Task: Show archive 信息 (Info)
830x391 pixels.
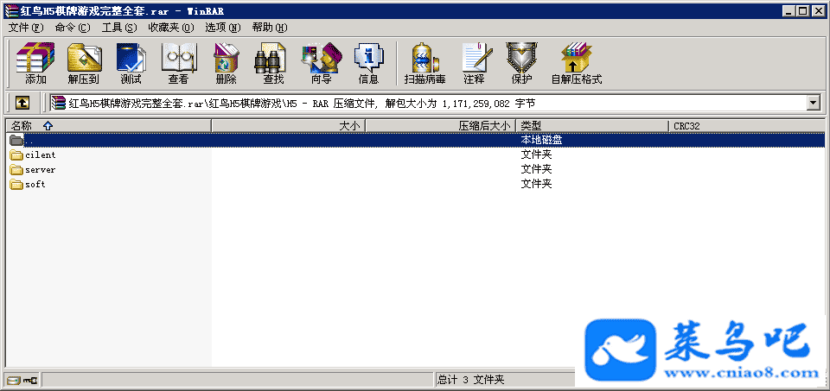Action: pyautogui.click(x=368, y=63)
